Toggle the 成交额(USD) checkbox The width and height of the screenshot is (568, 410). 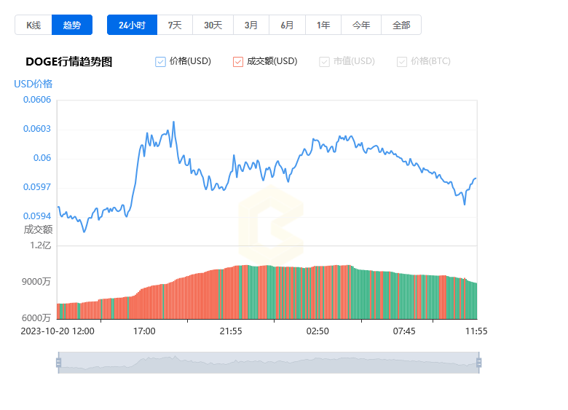tap(238, 62)
